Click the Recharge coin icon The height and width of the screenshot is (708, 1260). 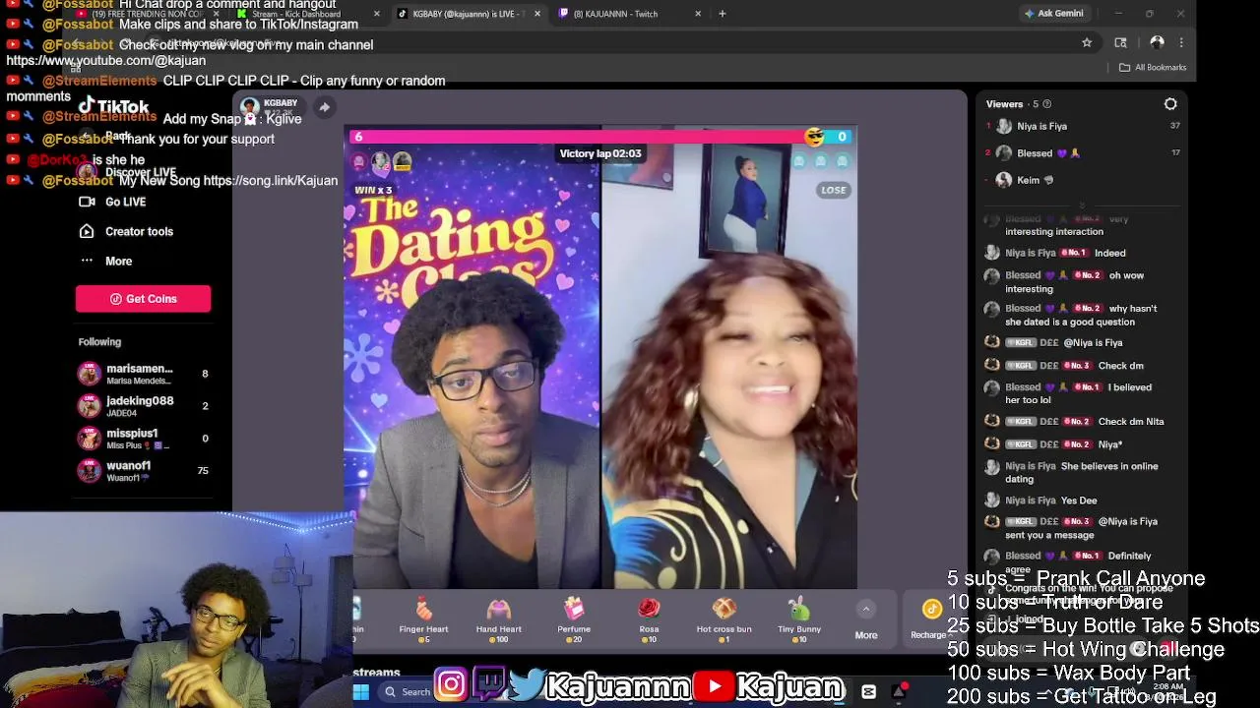(x=931, y=610)
